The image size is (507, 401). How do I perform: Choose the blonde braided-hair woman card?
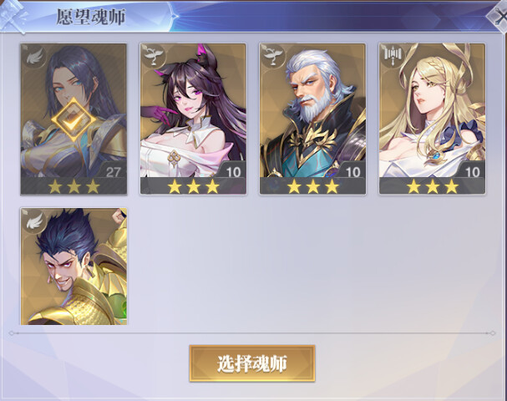pos(433,119)
